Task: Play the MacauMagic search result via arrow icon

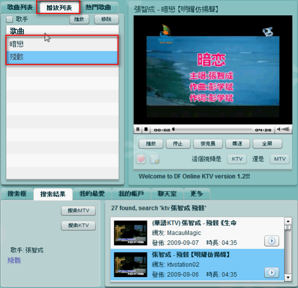Action: coord(272,241)
